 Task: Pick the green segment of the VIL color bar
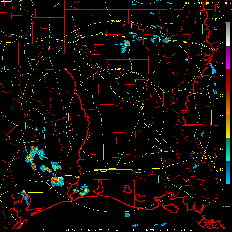[x=228, y=150]
